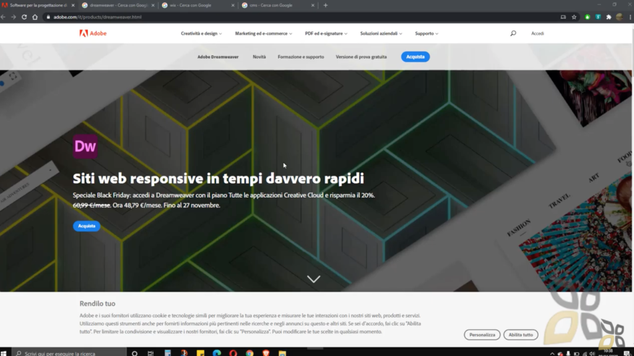Go forward in browser history
This screenshot has height=356, width=634.
[14, 17]
